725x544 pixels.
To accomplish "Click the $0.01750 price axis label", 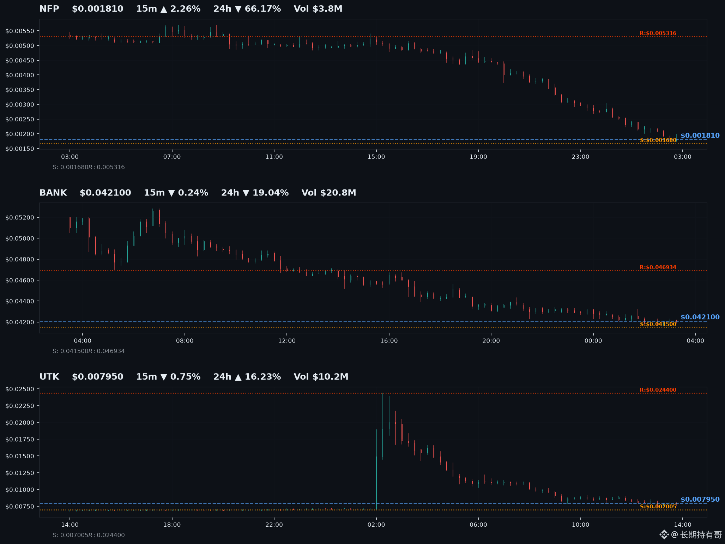I will [x=20, y=440].
